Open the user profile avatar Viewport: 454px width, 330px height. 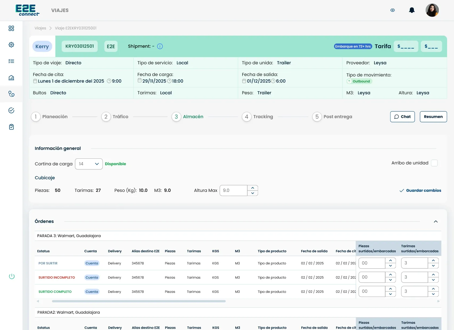pyautogui.click(x=432, y=10)
